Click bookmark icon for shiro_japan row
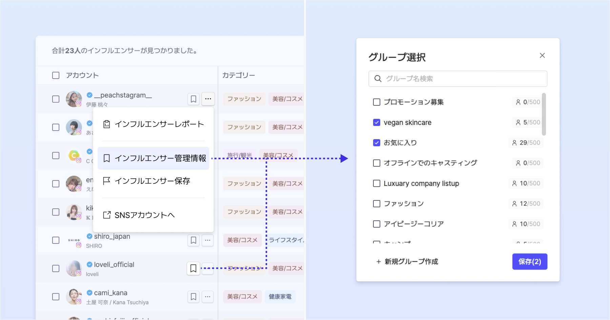The image size is (610, 320). 194,240
